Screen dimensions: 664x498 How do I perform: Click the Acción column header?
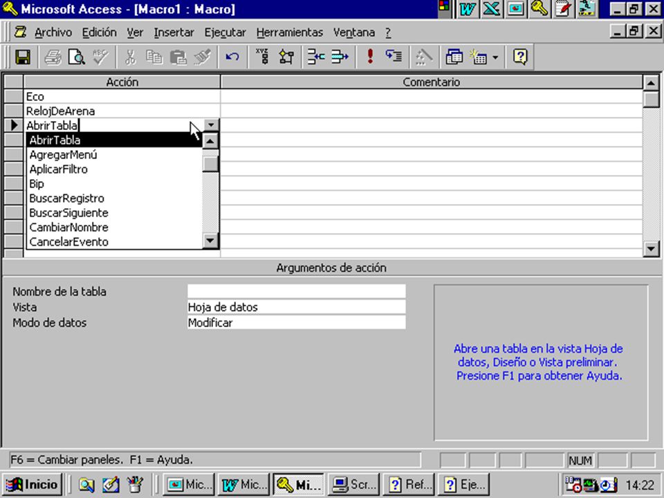click(x=122, y=82)
